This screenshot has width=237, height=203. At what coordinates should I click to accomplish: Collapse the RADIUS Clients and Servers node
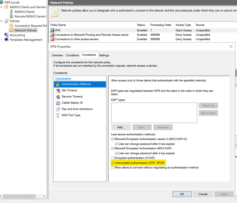tap(1, 7)
